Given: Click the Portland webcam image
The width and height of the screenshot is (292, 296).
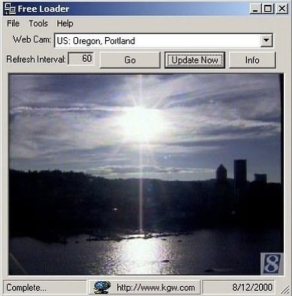Looking at the screenshot, I should (x=146, y=174).
